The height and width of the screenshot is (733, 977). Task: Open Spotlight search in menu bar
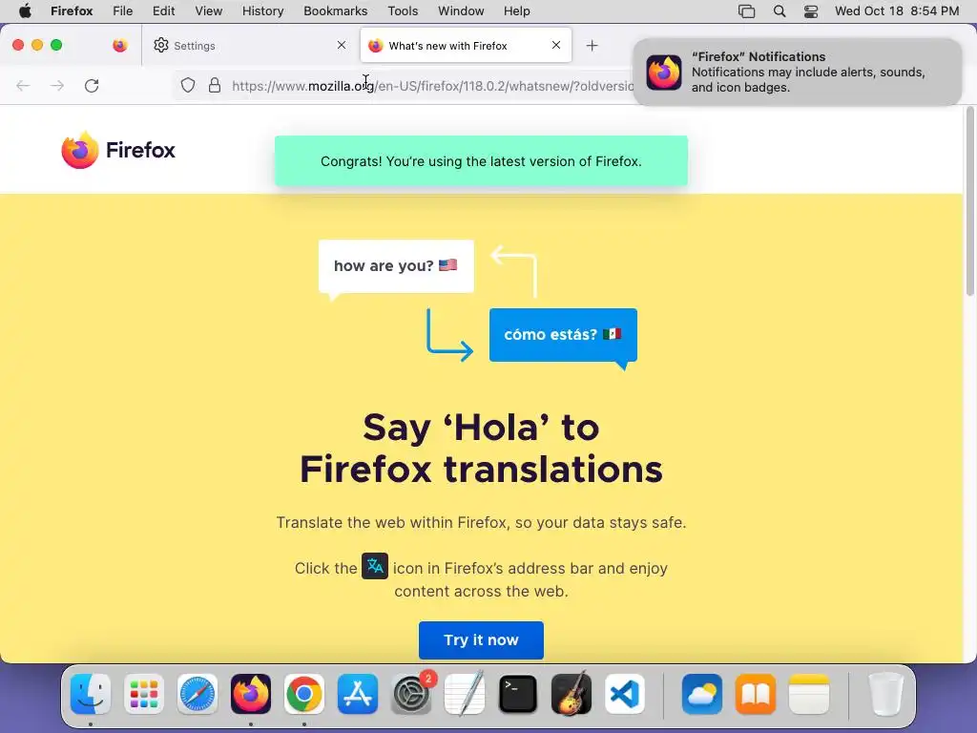click(780, 11)
